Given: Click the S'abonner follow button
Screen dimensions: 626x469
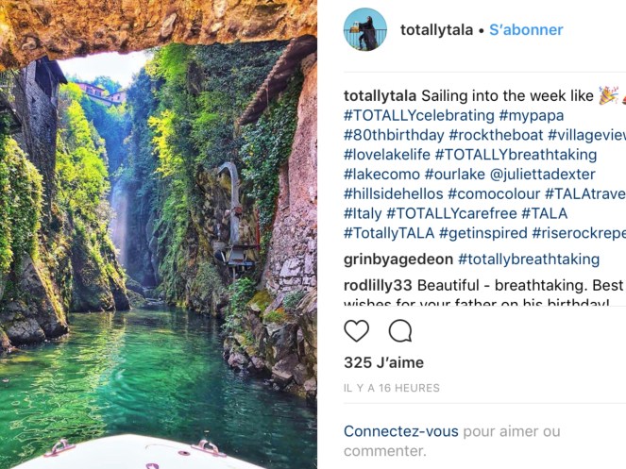Looking at the screenshot, I should pyautogui.click(x=526, y=30).
